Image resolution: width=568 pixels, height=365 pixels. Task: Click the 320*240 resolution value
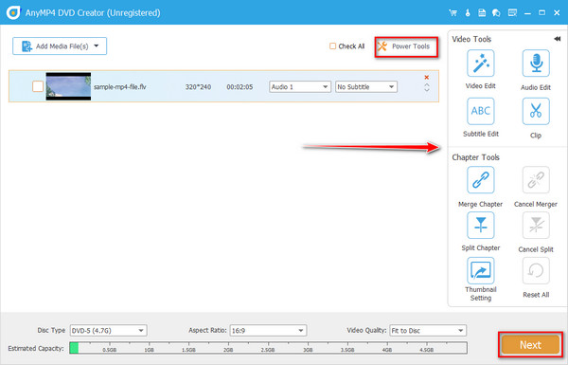click(x=198, y=87)
